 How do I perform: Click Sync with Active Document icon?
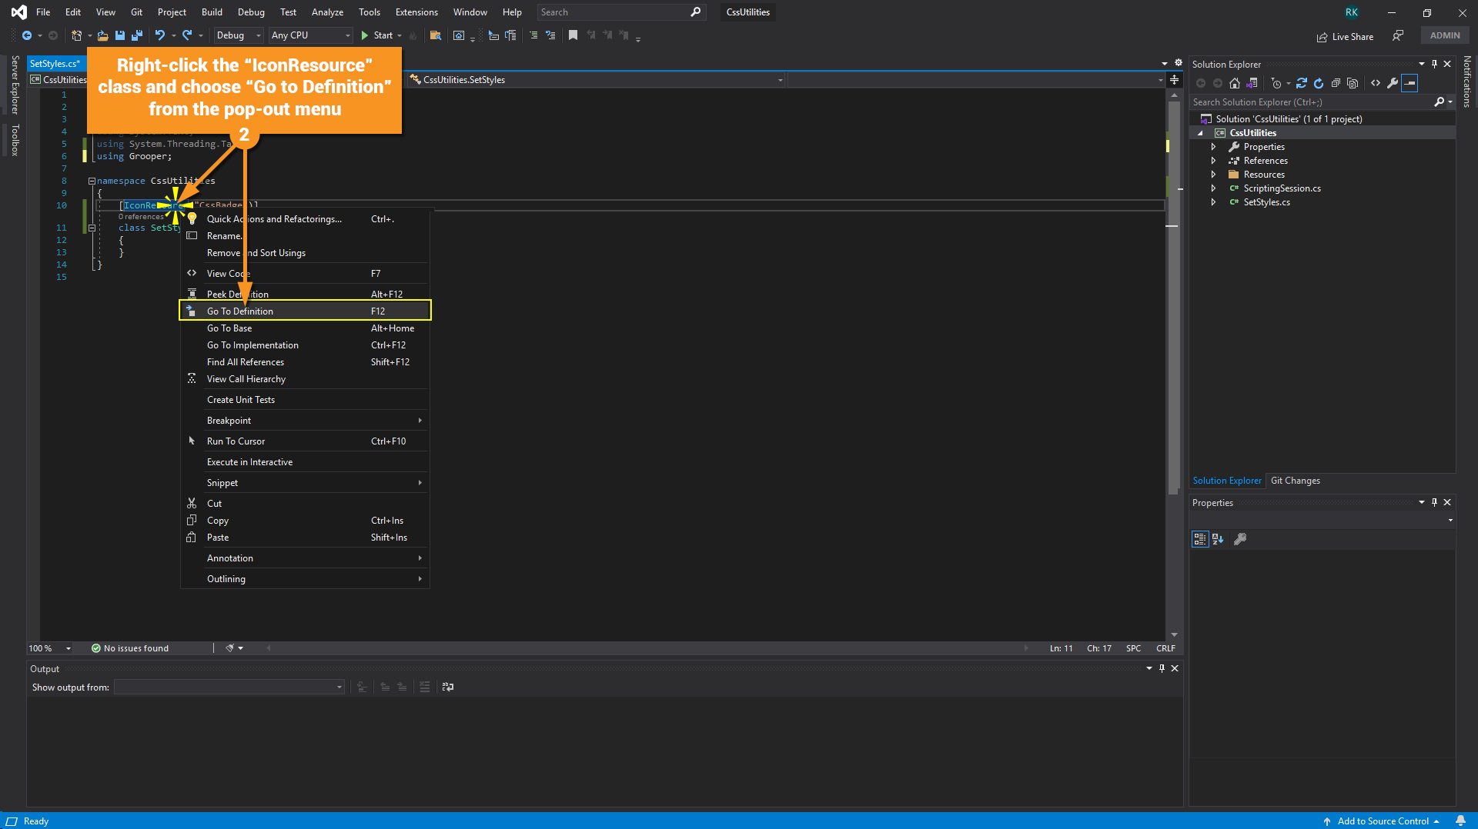(x=1301, y=83)
